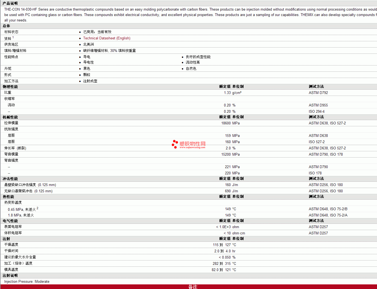The height and width of the screenshot is (289, 377).
Task: Select the 表面电阻率 row label
Action: click(x=13, y=227)
